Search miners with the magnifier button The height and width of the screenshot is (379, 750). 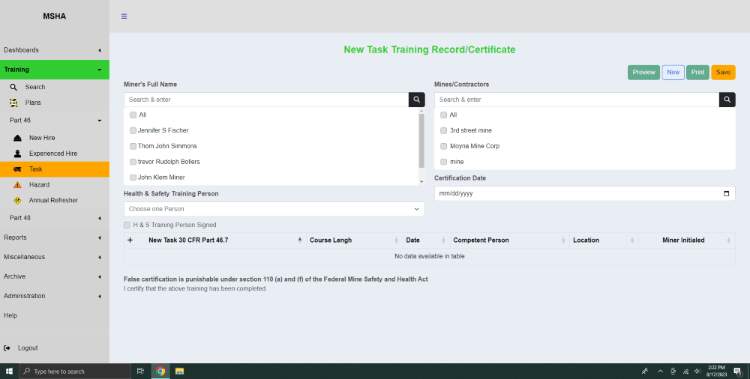point(416,100)
